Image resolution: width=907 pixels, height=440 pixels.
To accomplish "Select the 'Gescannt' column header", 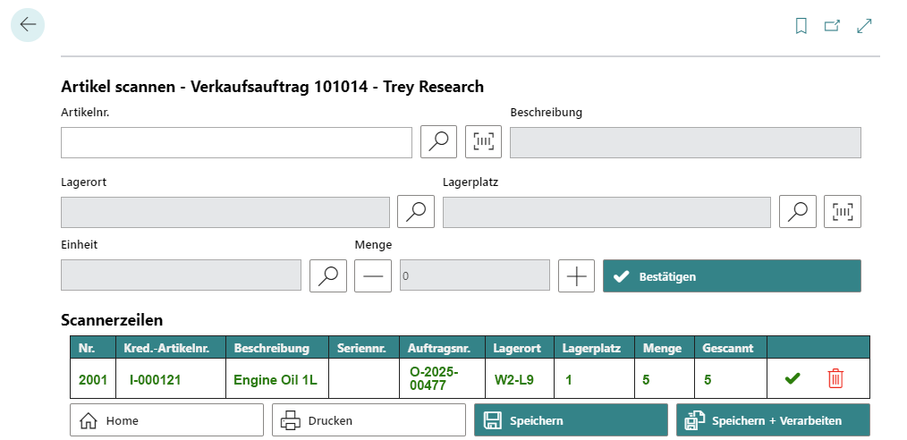I will 731,347.
